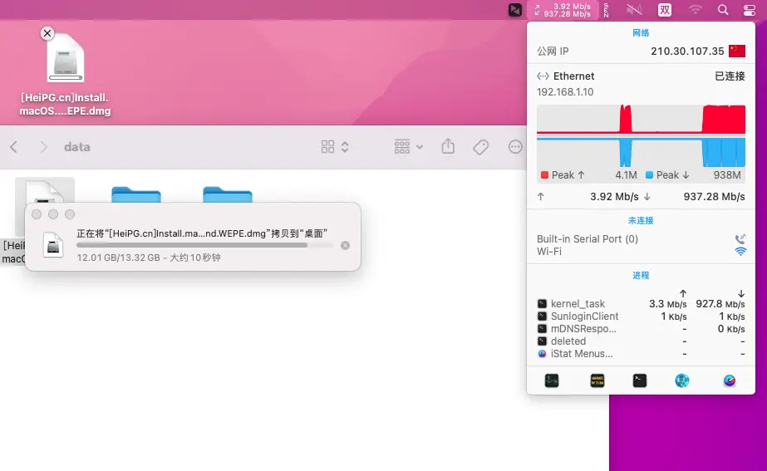Click the iStat network speed menu bar item
This screenshot has width=767, height=471.
pos(563,10)
